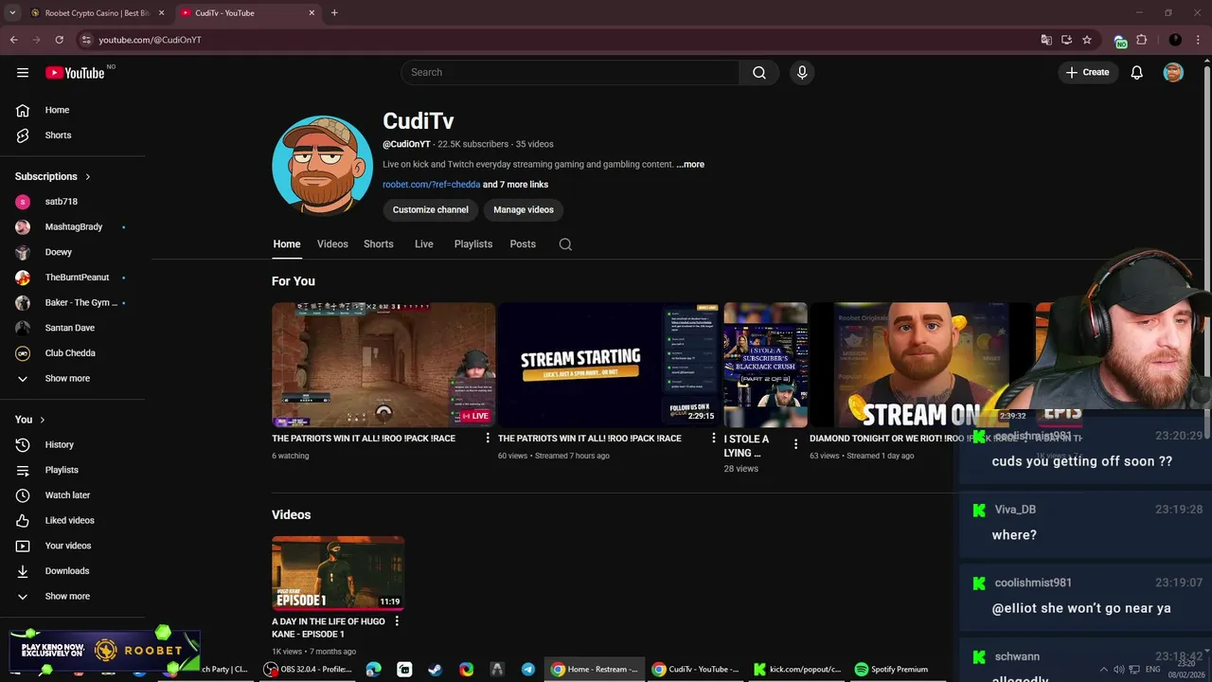Viewport: 1212px width, 682px height.
Task: Switch to the channel Videos tab
Action: pos(332,244)
